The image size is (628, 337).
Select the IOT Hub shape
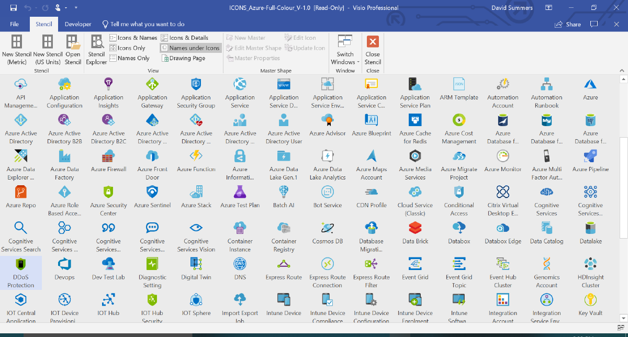point(108,304)
